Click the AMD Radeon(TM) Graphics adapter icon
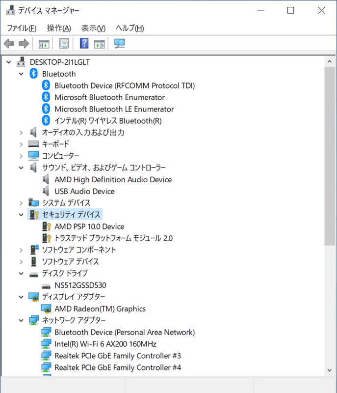Viewport: 337px width, 393px height. coord(46,309)
